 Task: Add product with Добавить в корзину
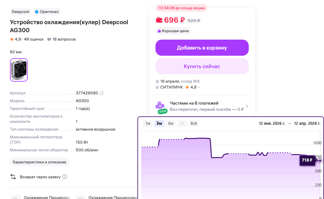pos(202,48)
